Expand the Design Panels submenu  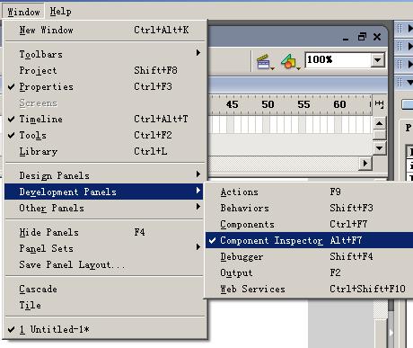[x=105, y=175]
